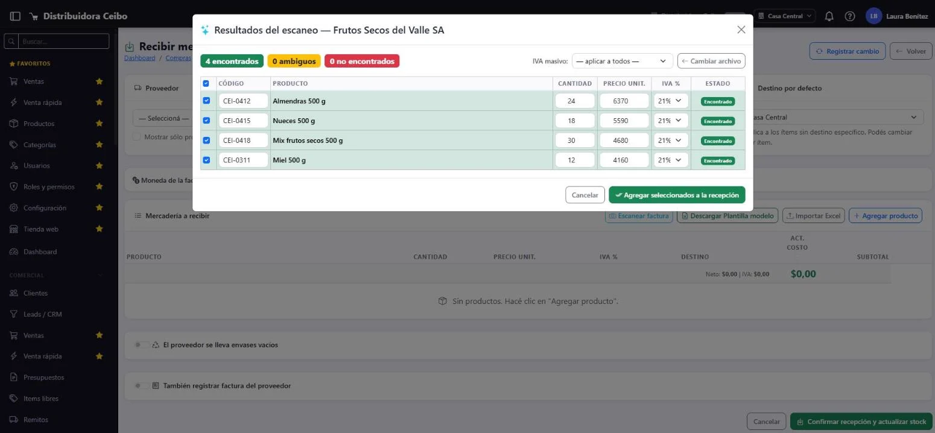Toggle the select-all checkbox in table header
The image size is (935, 433).
pos(206,83)
